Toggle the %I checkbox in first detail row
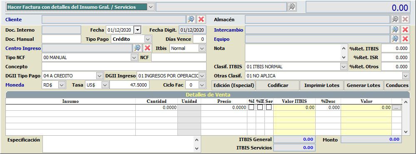This screenshot has height=154, width=416. click(x=251, y=107)
